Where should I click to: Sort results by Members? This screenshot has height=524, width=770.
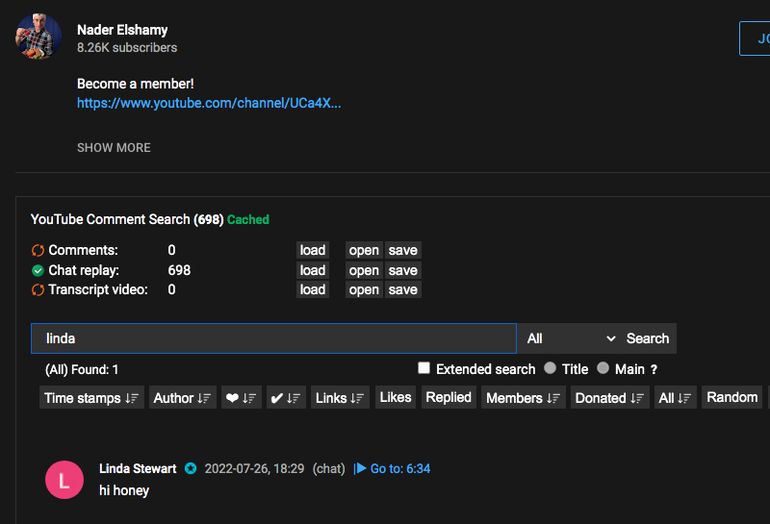click(x=523, y=397)
